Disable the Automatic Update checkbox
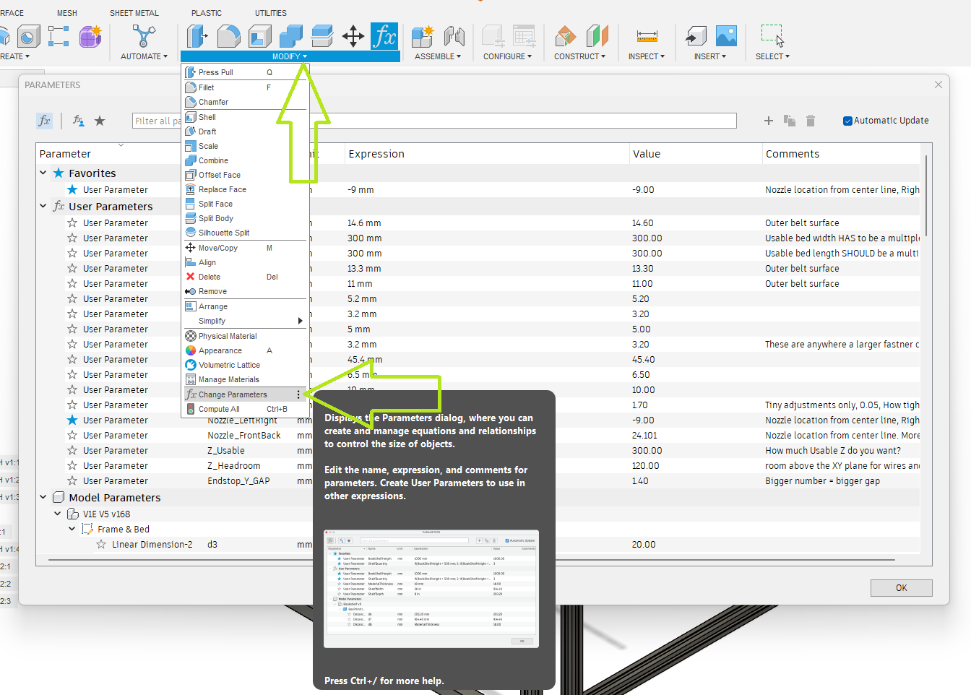Image resolution: width=971 pixels, height=695 pixels. point(848,120)
